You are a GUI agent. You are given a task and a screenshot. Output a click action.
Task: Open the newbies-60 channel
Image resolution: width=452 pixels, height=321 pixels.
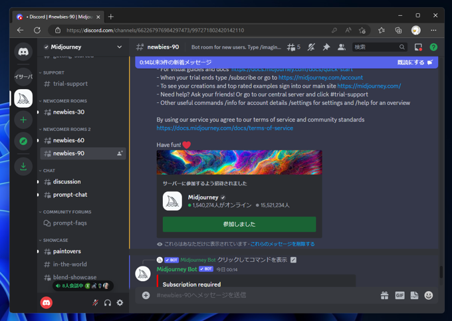83,140
